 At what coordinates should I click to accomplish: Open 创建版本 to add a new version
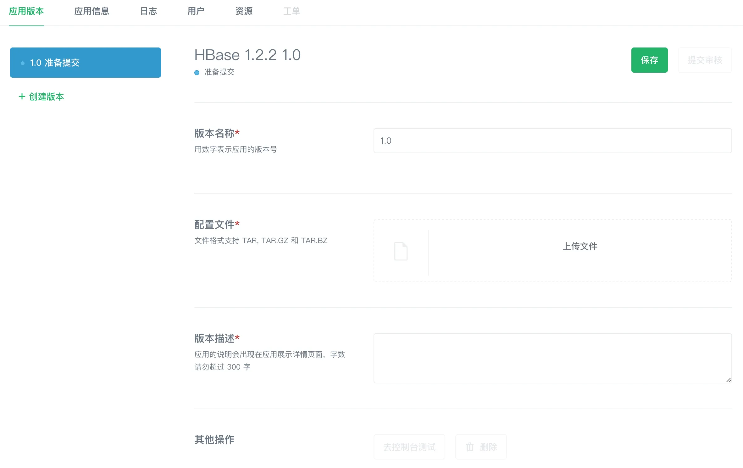[41, 96]
